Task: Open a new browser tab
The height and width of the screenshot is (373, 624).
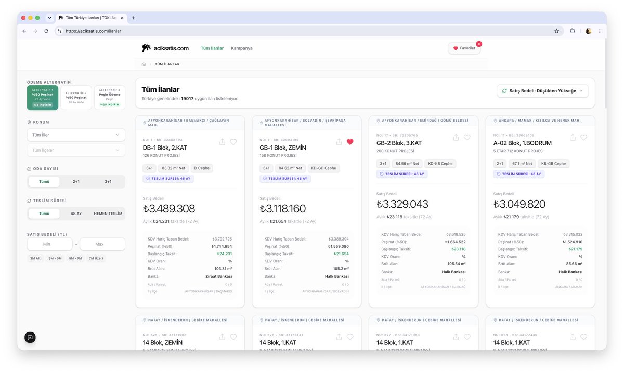Action: click(133, 18)
